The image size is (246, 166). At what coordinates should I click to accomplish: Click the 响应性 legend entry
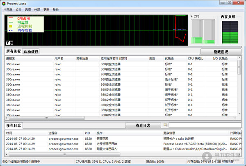click(23, 22)
